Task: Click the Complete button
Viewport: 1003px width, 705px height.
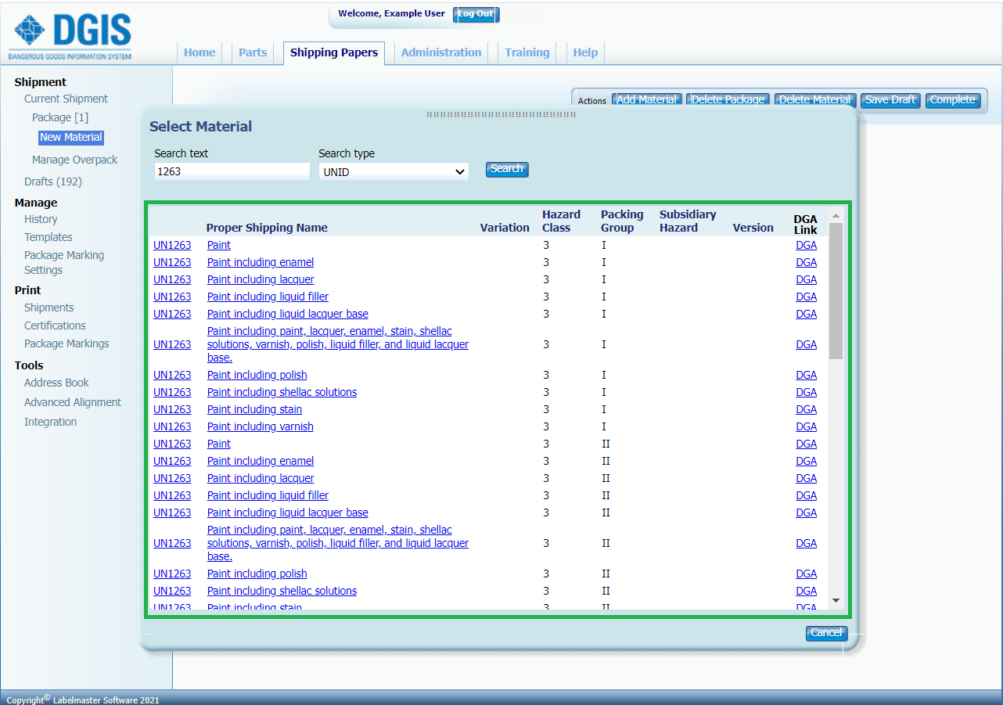Action: point(953,99)
